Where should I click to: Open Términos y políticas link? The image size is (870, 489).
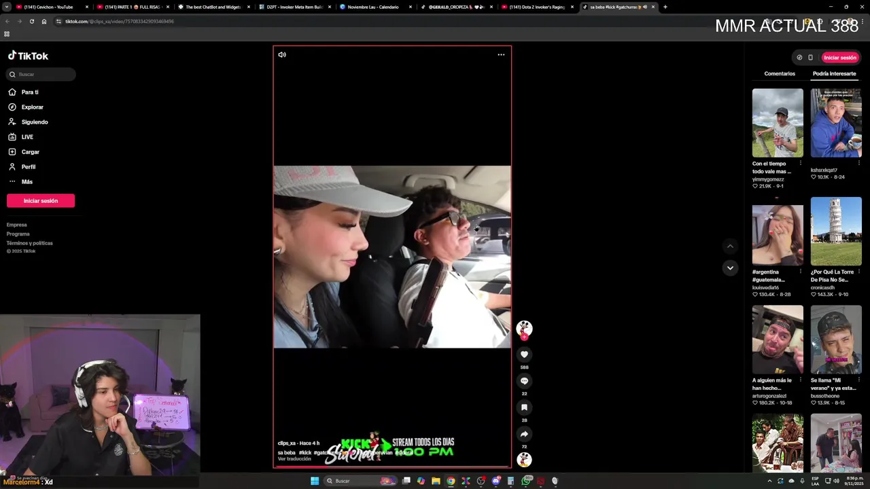click(29, 243)
